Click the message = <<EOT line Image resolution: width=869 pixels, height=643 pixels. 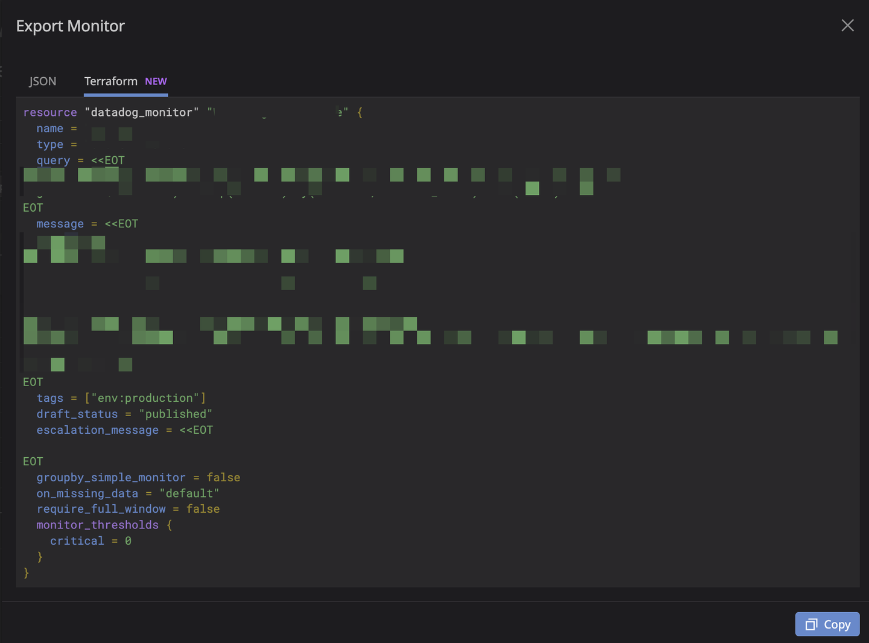pos(87,224)
